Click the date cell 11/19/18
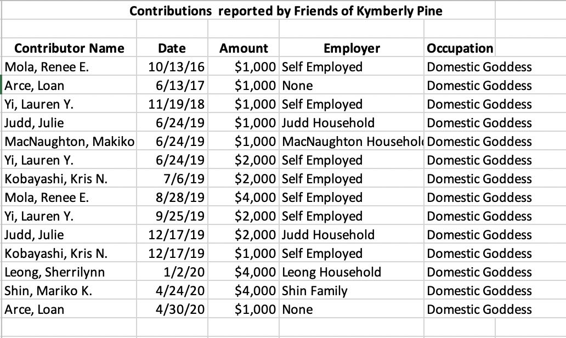Image resolution: width=566 pixels, height=338 pixels. point(177,104)
